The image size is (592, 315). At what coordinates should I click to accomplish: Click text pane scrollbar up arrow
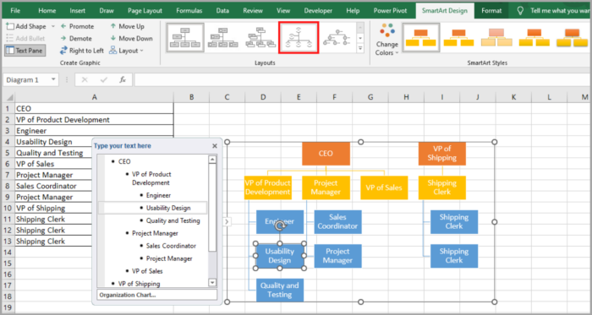tap(212, 160)
